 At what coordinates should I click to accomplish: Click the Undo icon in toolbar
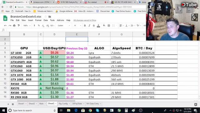5,26
